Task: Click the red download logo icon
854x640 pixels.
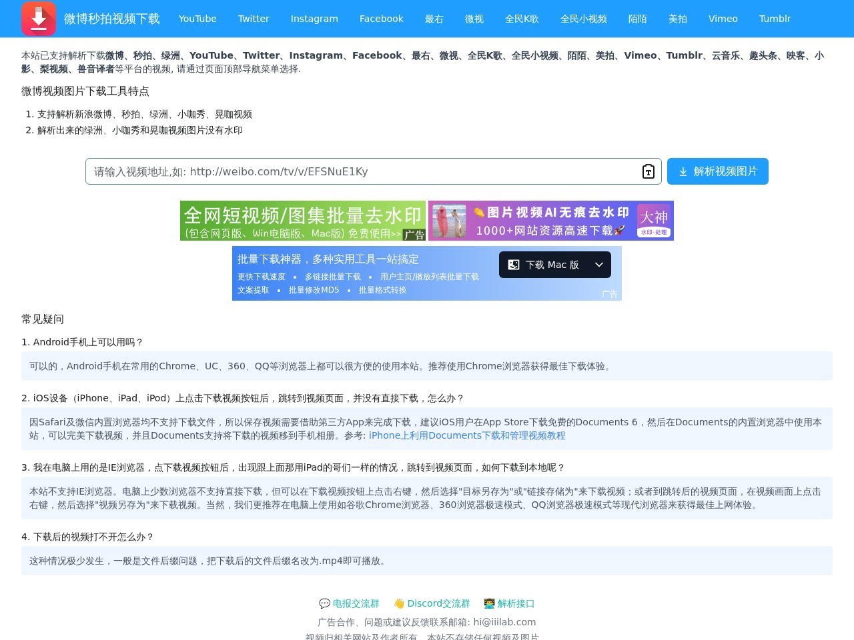Action: [39, 19]
